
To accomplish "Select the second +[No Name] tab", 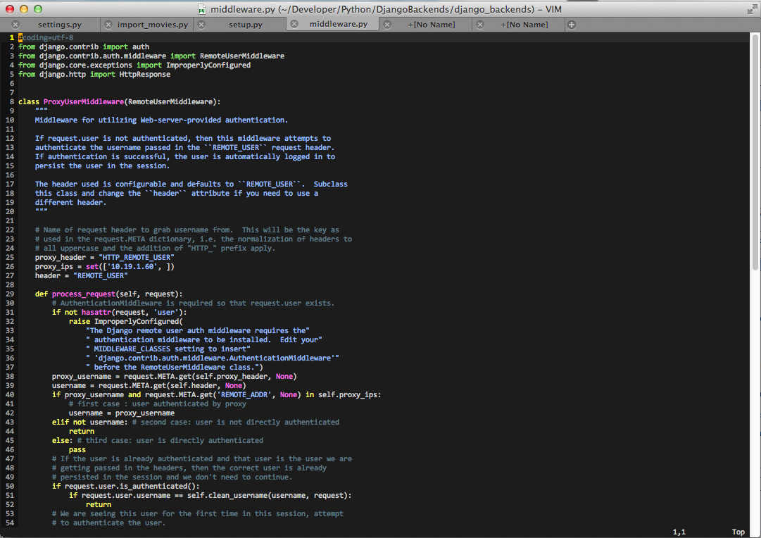I will point(524,25).
